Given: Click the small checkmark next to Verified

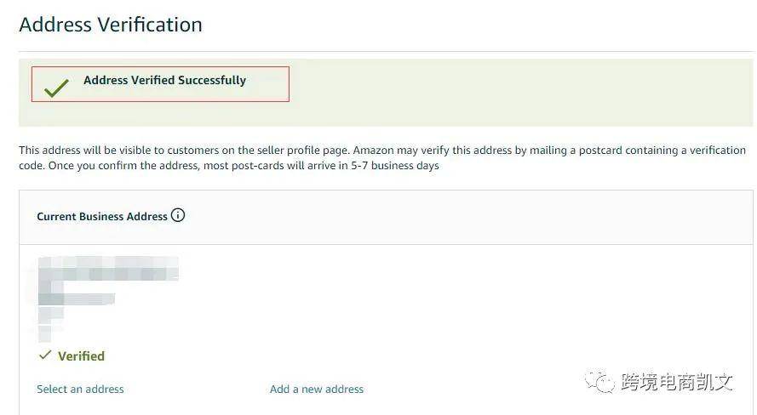Looking at the screenshot, I should 45,355.
